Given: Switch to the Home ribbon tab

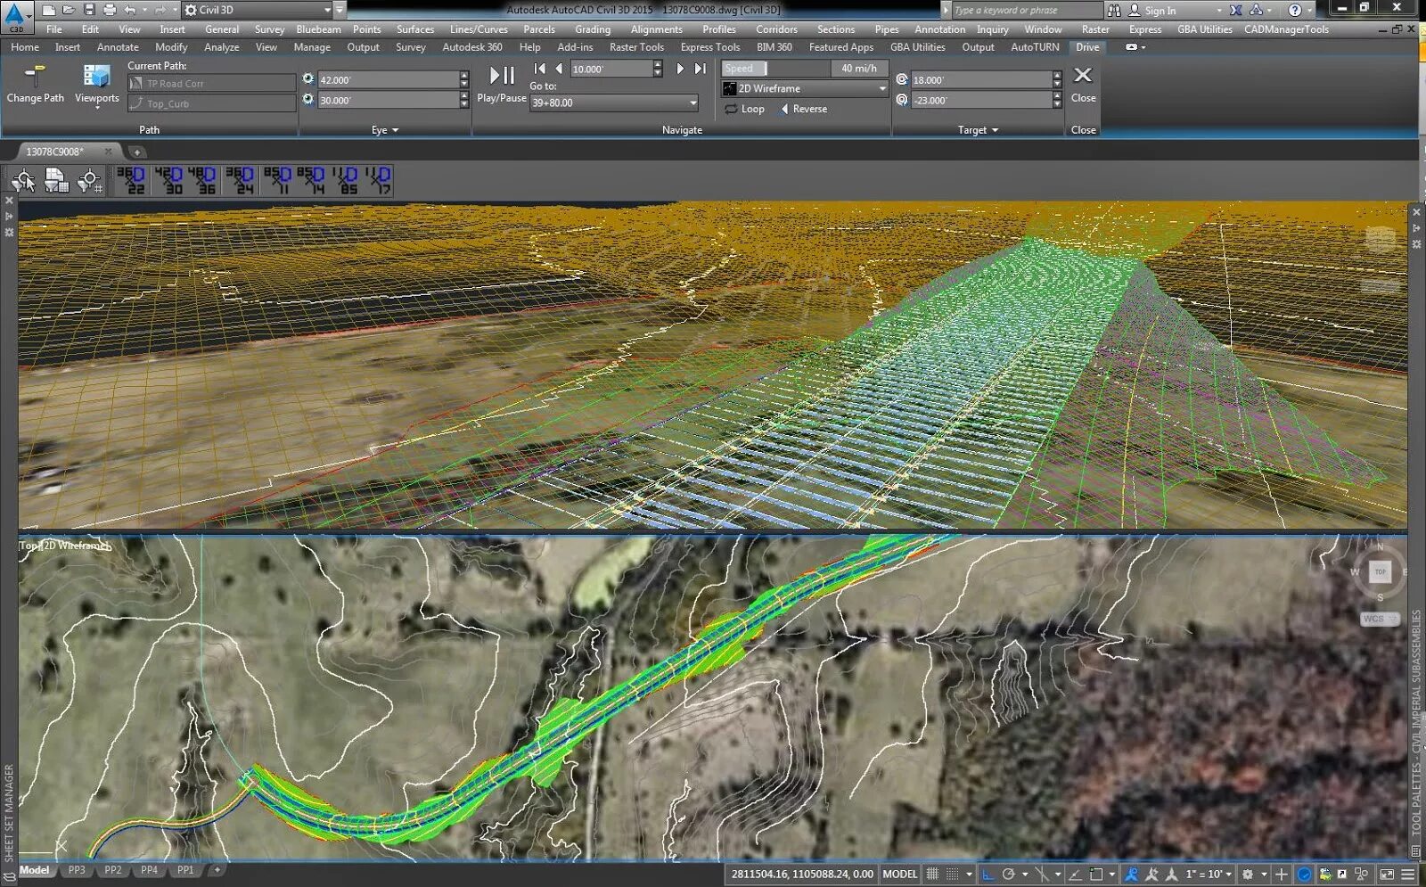Looking at the screenshot, I should [x=25, y=47].
